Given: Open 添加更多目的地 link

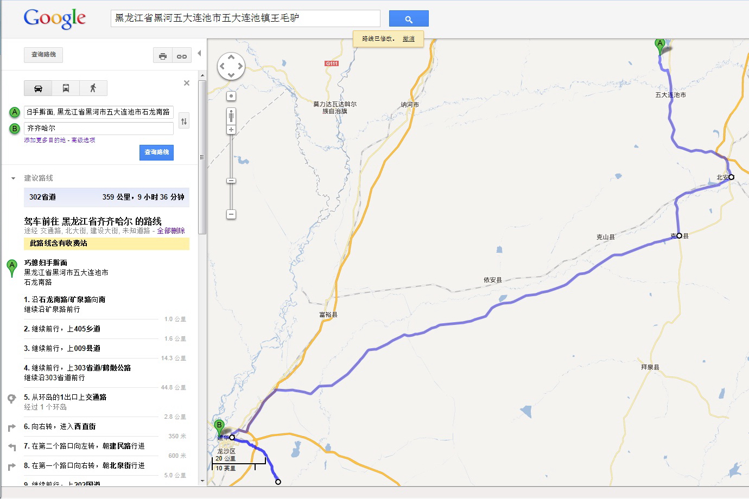Looking at the screenshot, I should pos(45,140).
